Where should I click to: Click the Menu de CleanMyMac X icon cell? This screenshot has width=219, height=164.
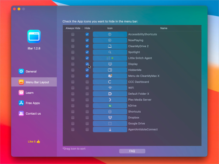pyautogui.click(x=110, y=76)
